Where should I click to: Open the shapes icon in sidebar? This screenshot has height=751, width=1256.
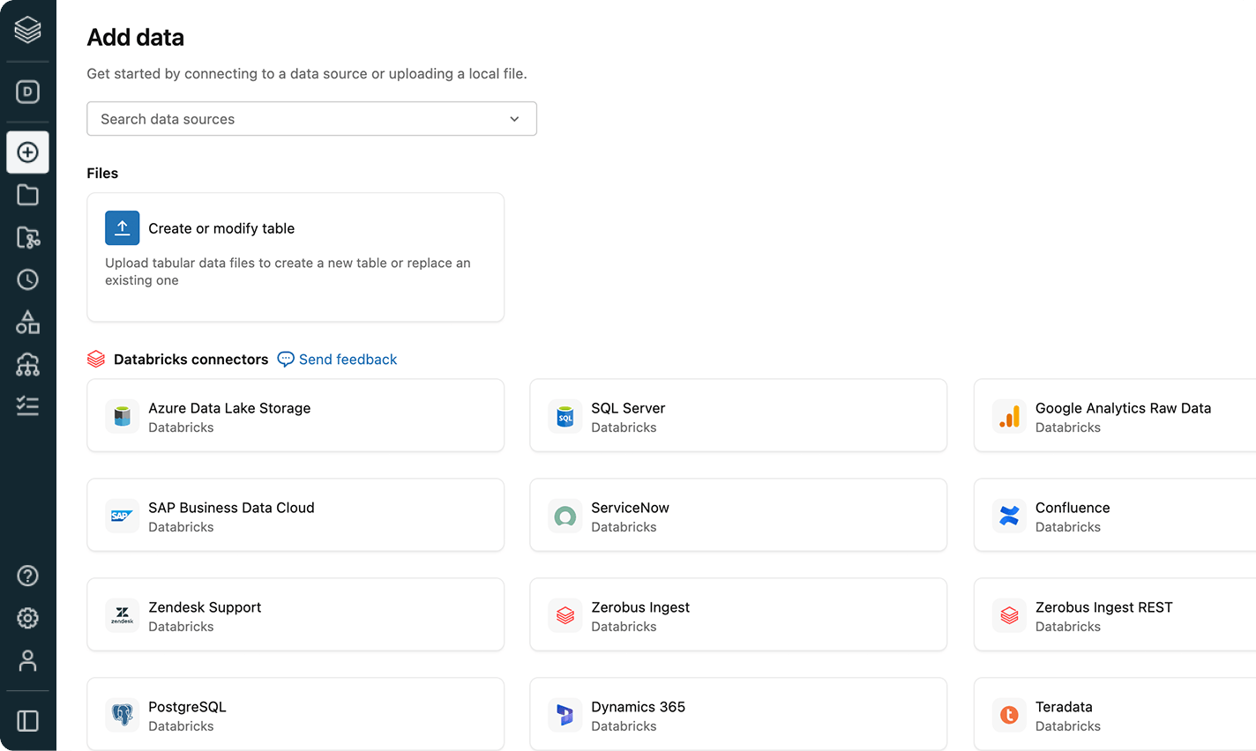click(x=27, y=322)
